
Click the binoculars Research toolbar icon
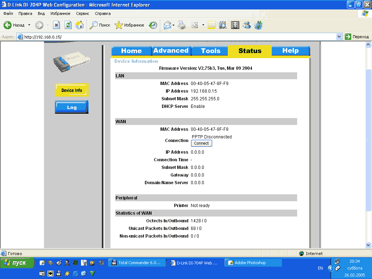tap(223, 25)
